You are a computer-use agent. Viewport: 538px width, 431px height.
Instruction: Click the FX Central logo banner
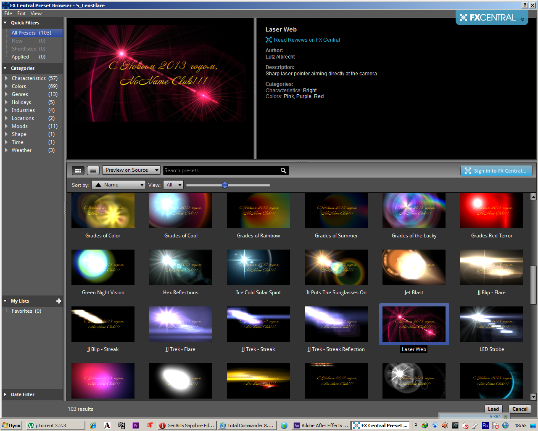pyautogui.click(x=491, y=18)
